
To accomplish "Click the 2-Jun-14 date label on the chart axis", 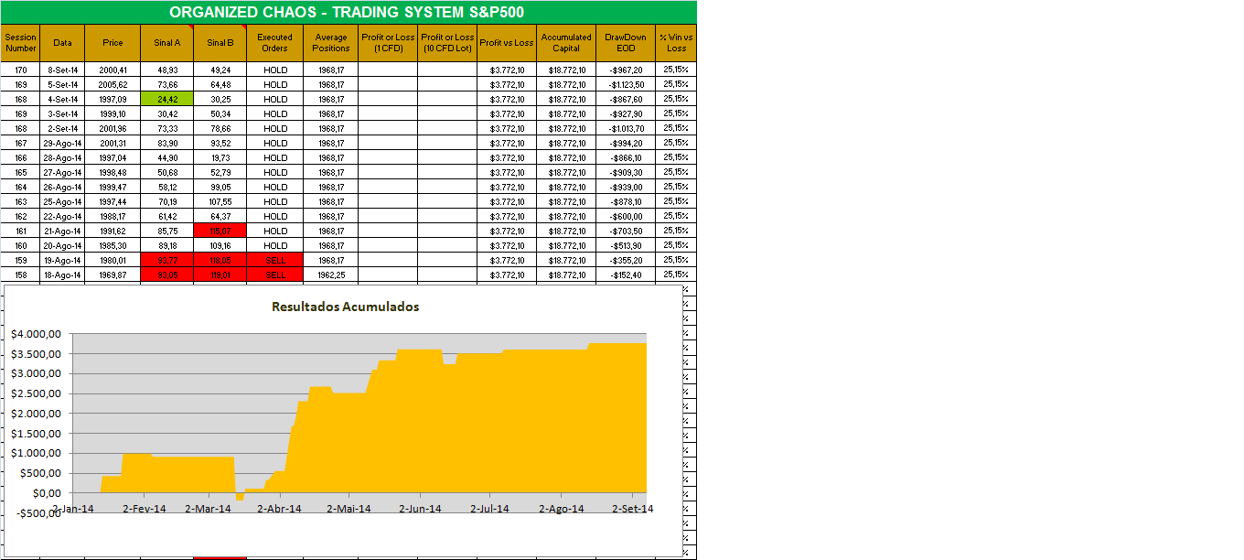I will 420,509.
